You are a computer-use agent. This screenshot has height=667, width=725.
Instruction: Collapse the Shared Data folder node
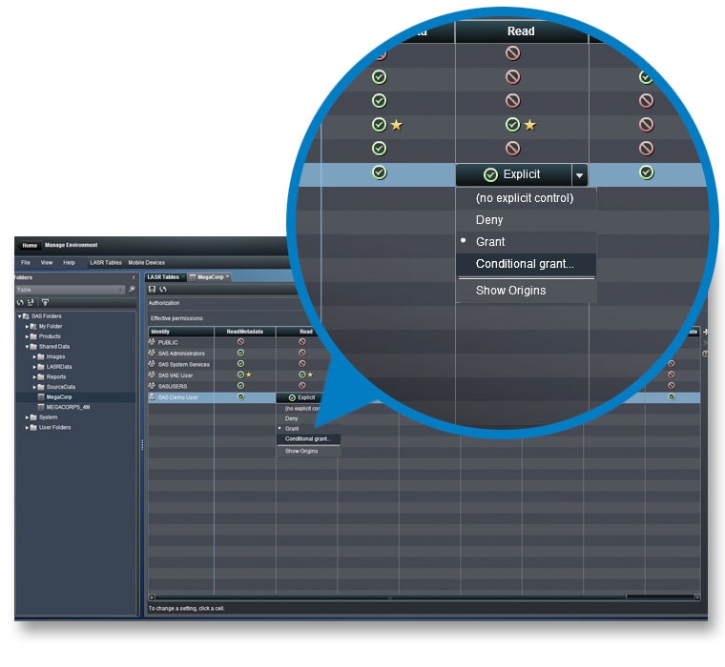27,347
